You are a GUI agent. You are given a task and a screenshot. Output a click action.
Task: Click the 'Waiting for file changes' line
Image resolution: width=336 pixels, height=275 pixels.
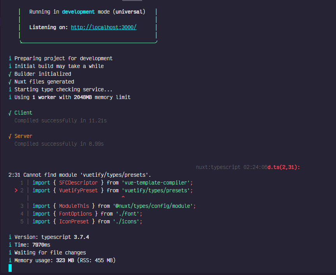point(50,253)
